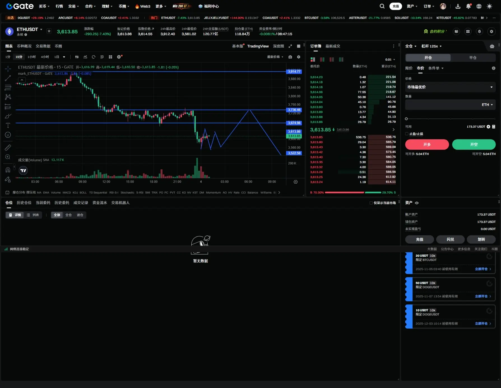Select the chart zoom-in magnifier tool
Screen dimensions: 501x388
pos(8,157)
